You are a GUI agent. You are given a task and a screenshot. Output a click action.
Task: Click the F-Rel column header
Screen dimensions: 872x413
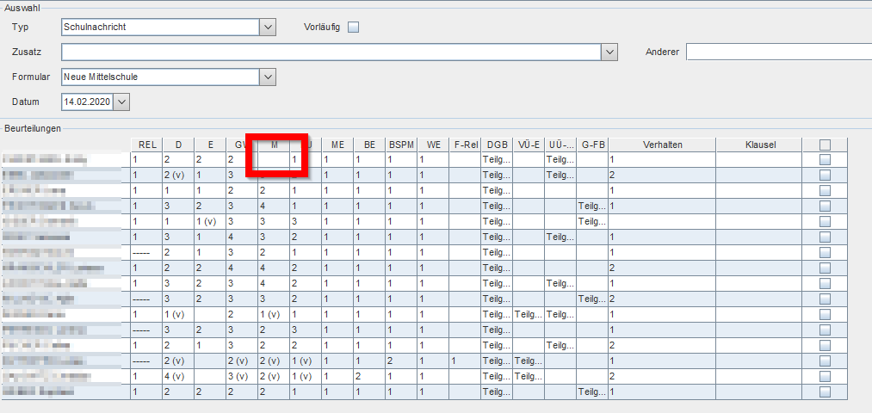click(x=465, y=145)
